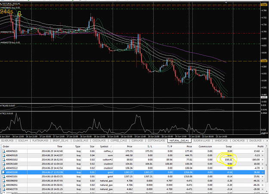Sort orders by the Type column header
This screenshot has width=269, height=194.
pyautogui.click(x=73, y=147)
